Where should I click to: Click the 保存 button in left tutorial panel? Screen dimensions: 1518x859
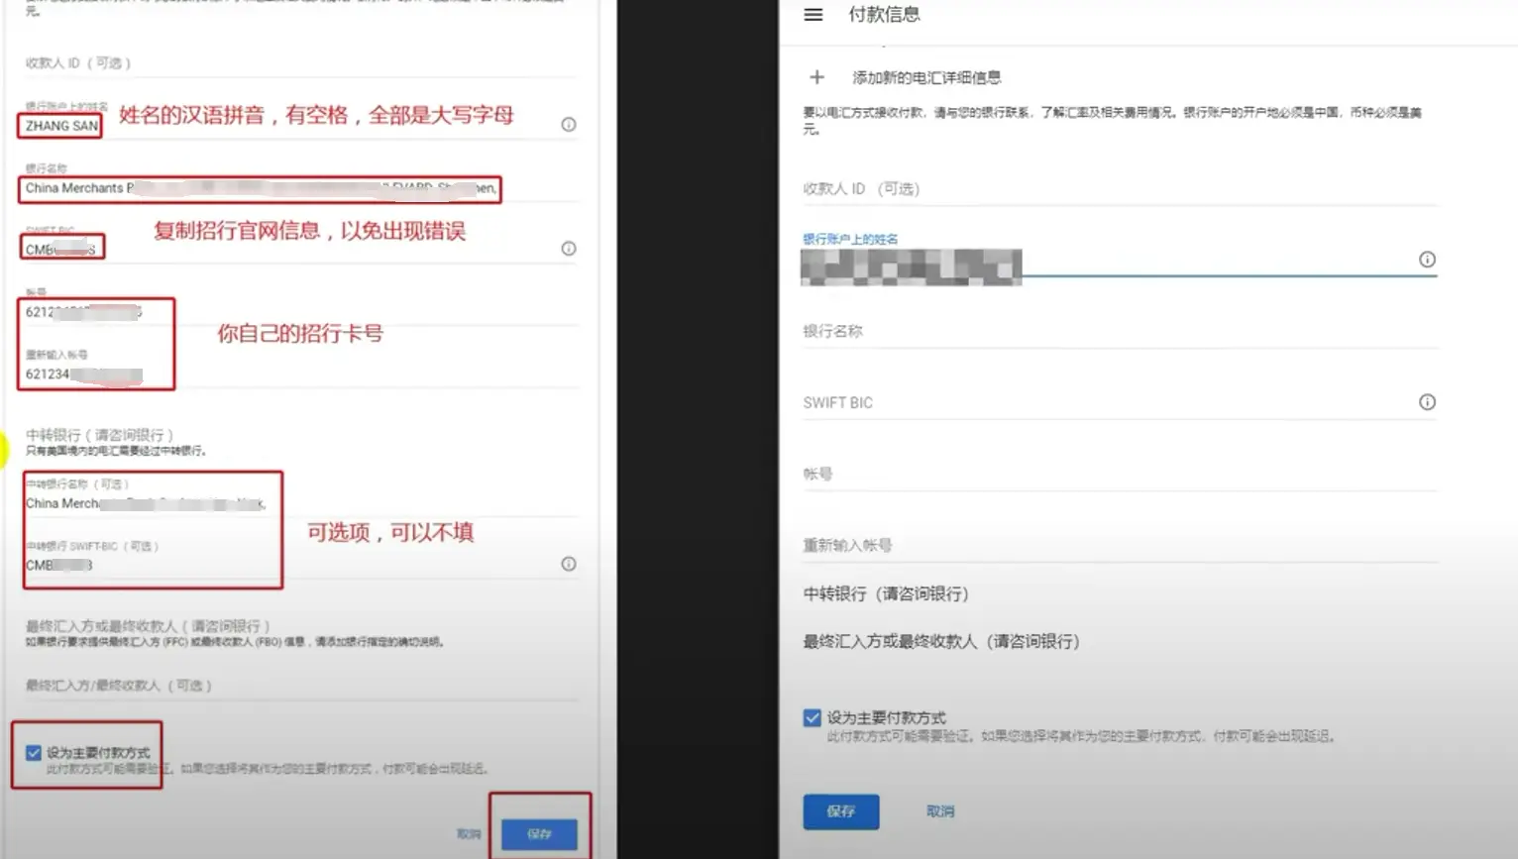[539, 834]
